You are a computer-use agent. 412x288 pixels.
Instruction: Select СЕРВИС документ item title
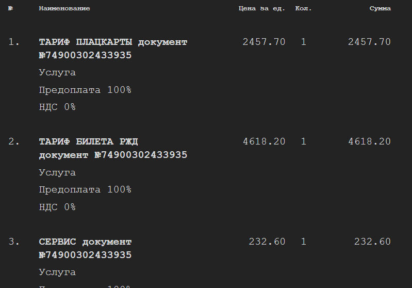pyautogui.click(x=85, y=242)
